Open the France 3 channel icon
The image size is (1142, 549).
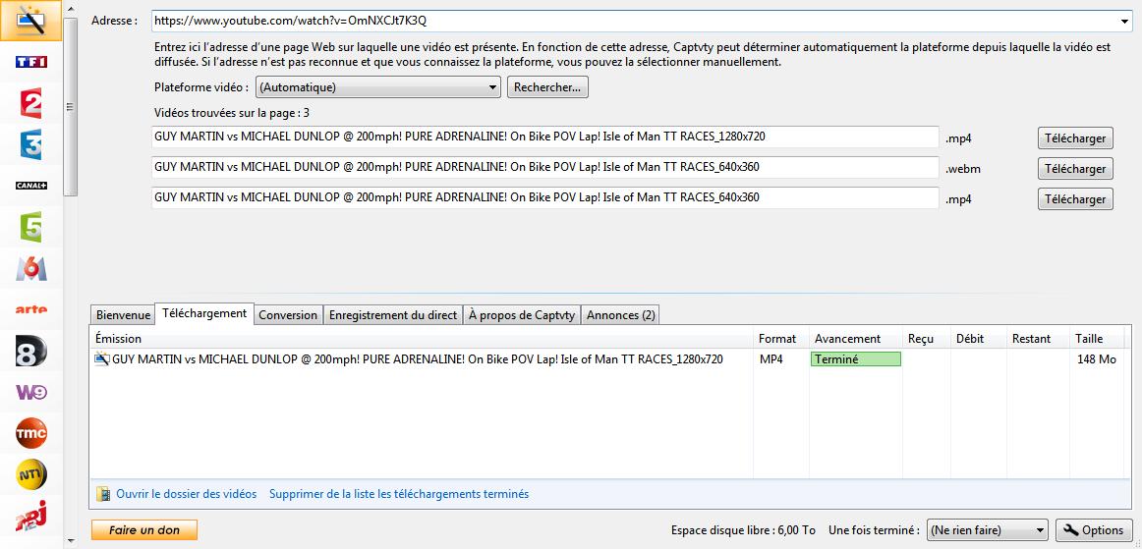pyautogui.click(x=30, y=145)
